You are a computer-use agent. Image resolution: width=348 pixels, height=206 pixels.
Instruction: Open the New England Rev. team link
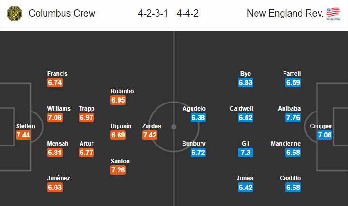coord(285,13)
